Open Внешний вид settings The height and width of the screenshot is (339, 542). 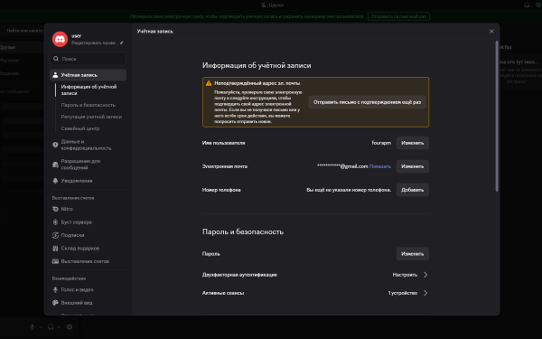point(88,303)
